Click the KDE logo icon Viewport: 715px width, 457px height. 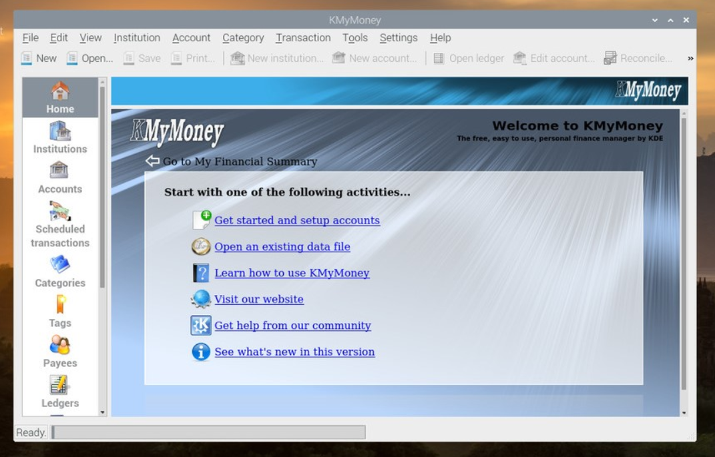click(x=201, y=326)
